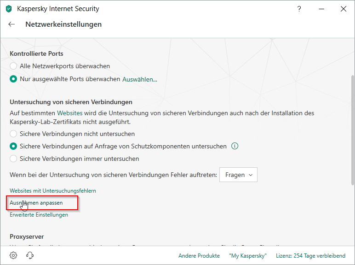Screen dimensions: 355x265
Task: Open the support headset icon
Action: (x=30, y=255)
